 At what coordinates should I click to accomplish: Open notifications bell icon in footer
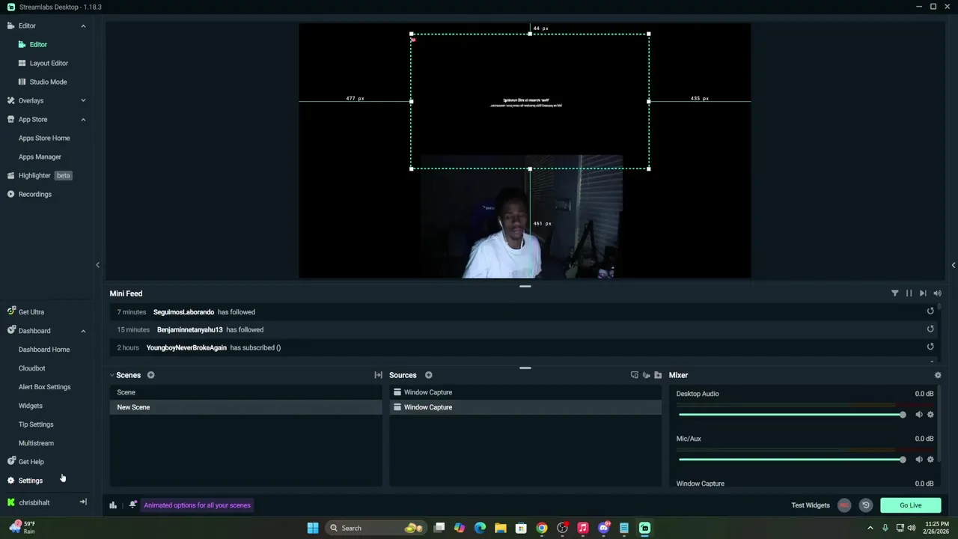click(x=132, y=505)
